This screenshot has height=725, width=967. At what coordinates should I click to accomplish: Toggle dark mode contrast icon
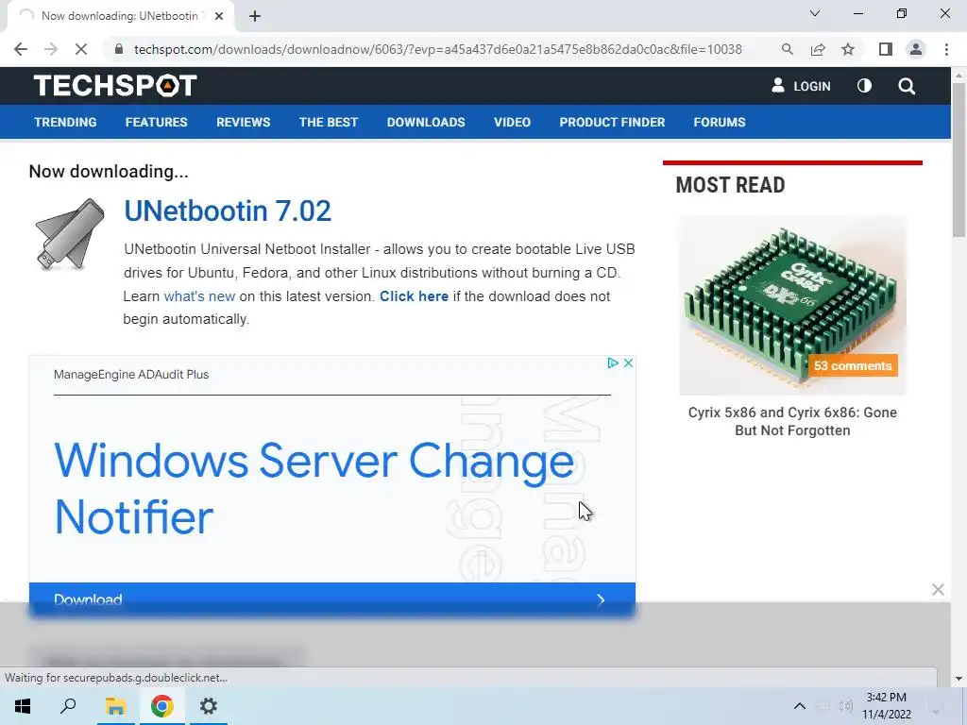[x=865, y=86]
